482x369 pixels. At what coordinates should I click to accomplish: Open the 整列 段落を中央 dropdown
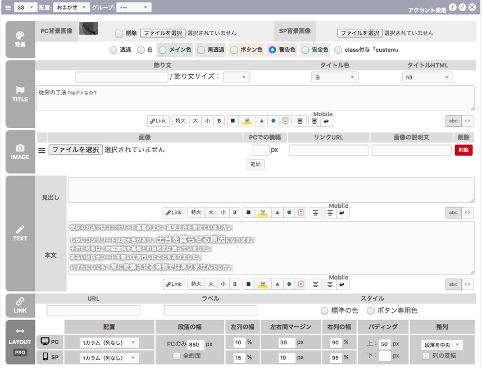[442, 344]
